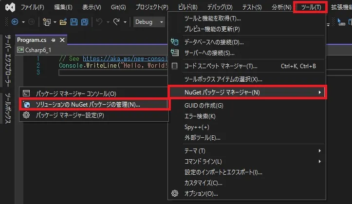352x204 pixels.
Task: Select ツールボックス アイテムの選択(X)...
Action: [247, 79]
